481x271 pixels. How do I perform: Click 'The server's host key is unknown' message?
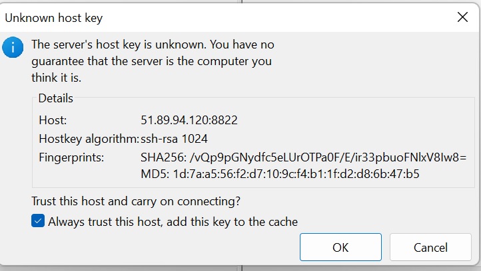[x=153, y=45]
